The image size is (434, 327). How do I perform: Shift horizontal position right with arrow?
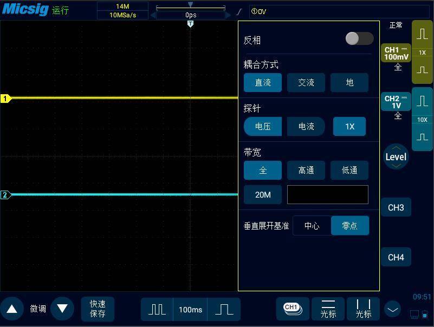click(228, 15)
